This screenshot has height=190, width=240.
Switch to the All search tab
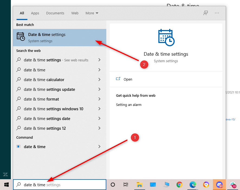[22, 13]
